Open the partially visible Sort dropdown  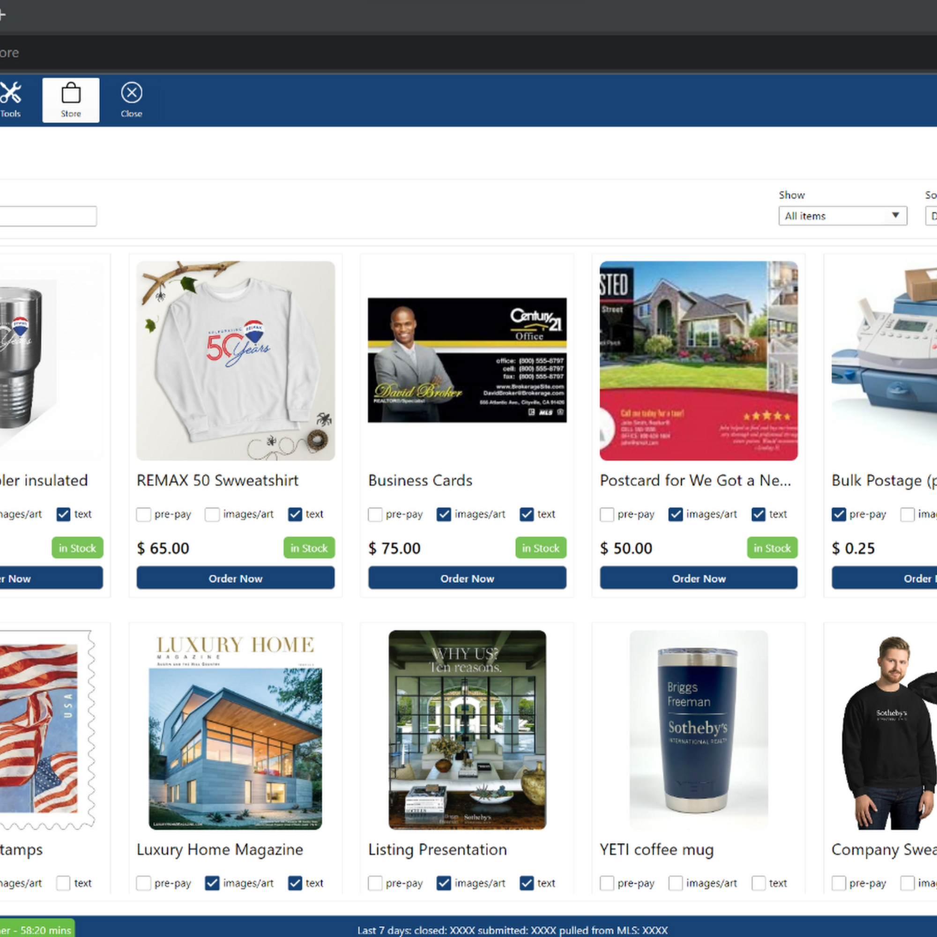(931, 216)
